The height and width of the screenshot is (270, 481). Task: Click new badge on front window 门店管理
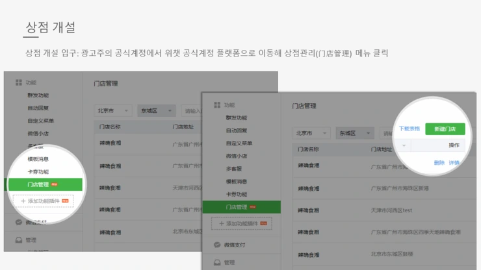[x=253, y=207]
